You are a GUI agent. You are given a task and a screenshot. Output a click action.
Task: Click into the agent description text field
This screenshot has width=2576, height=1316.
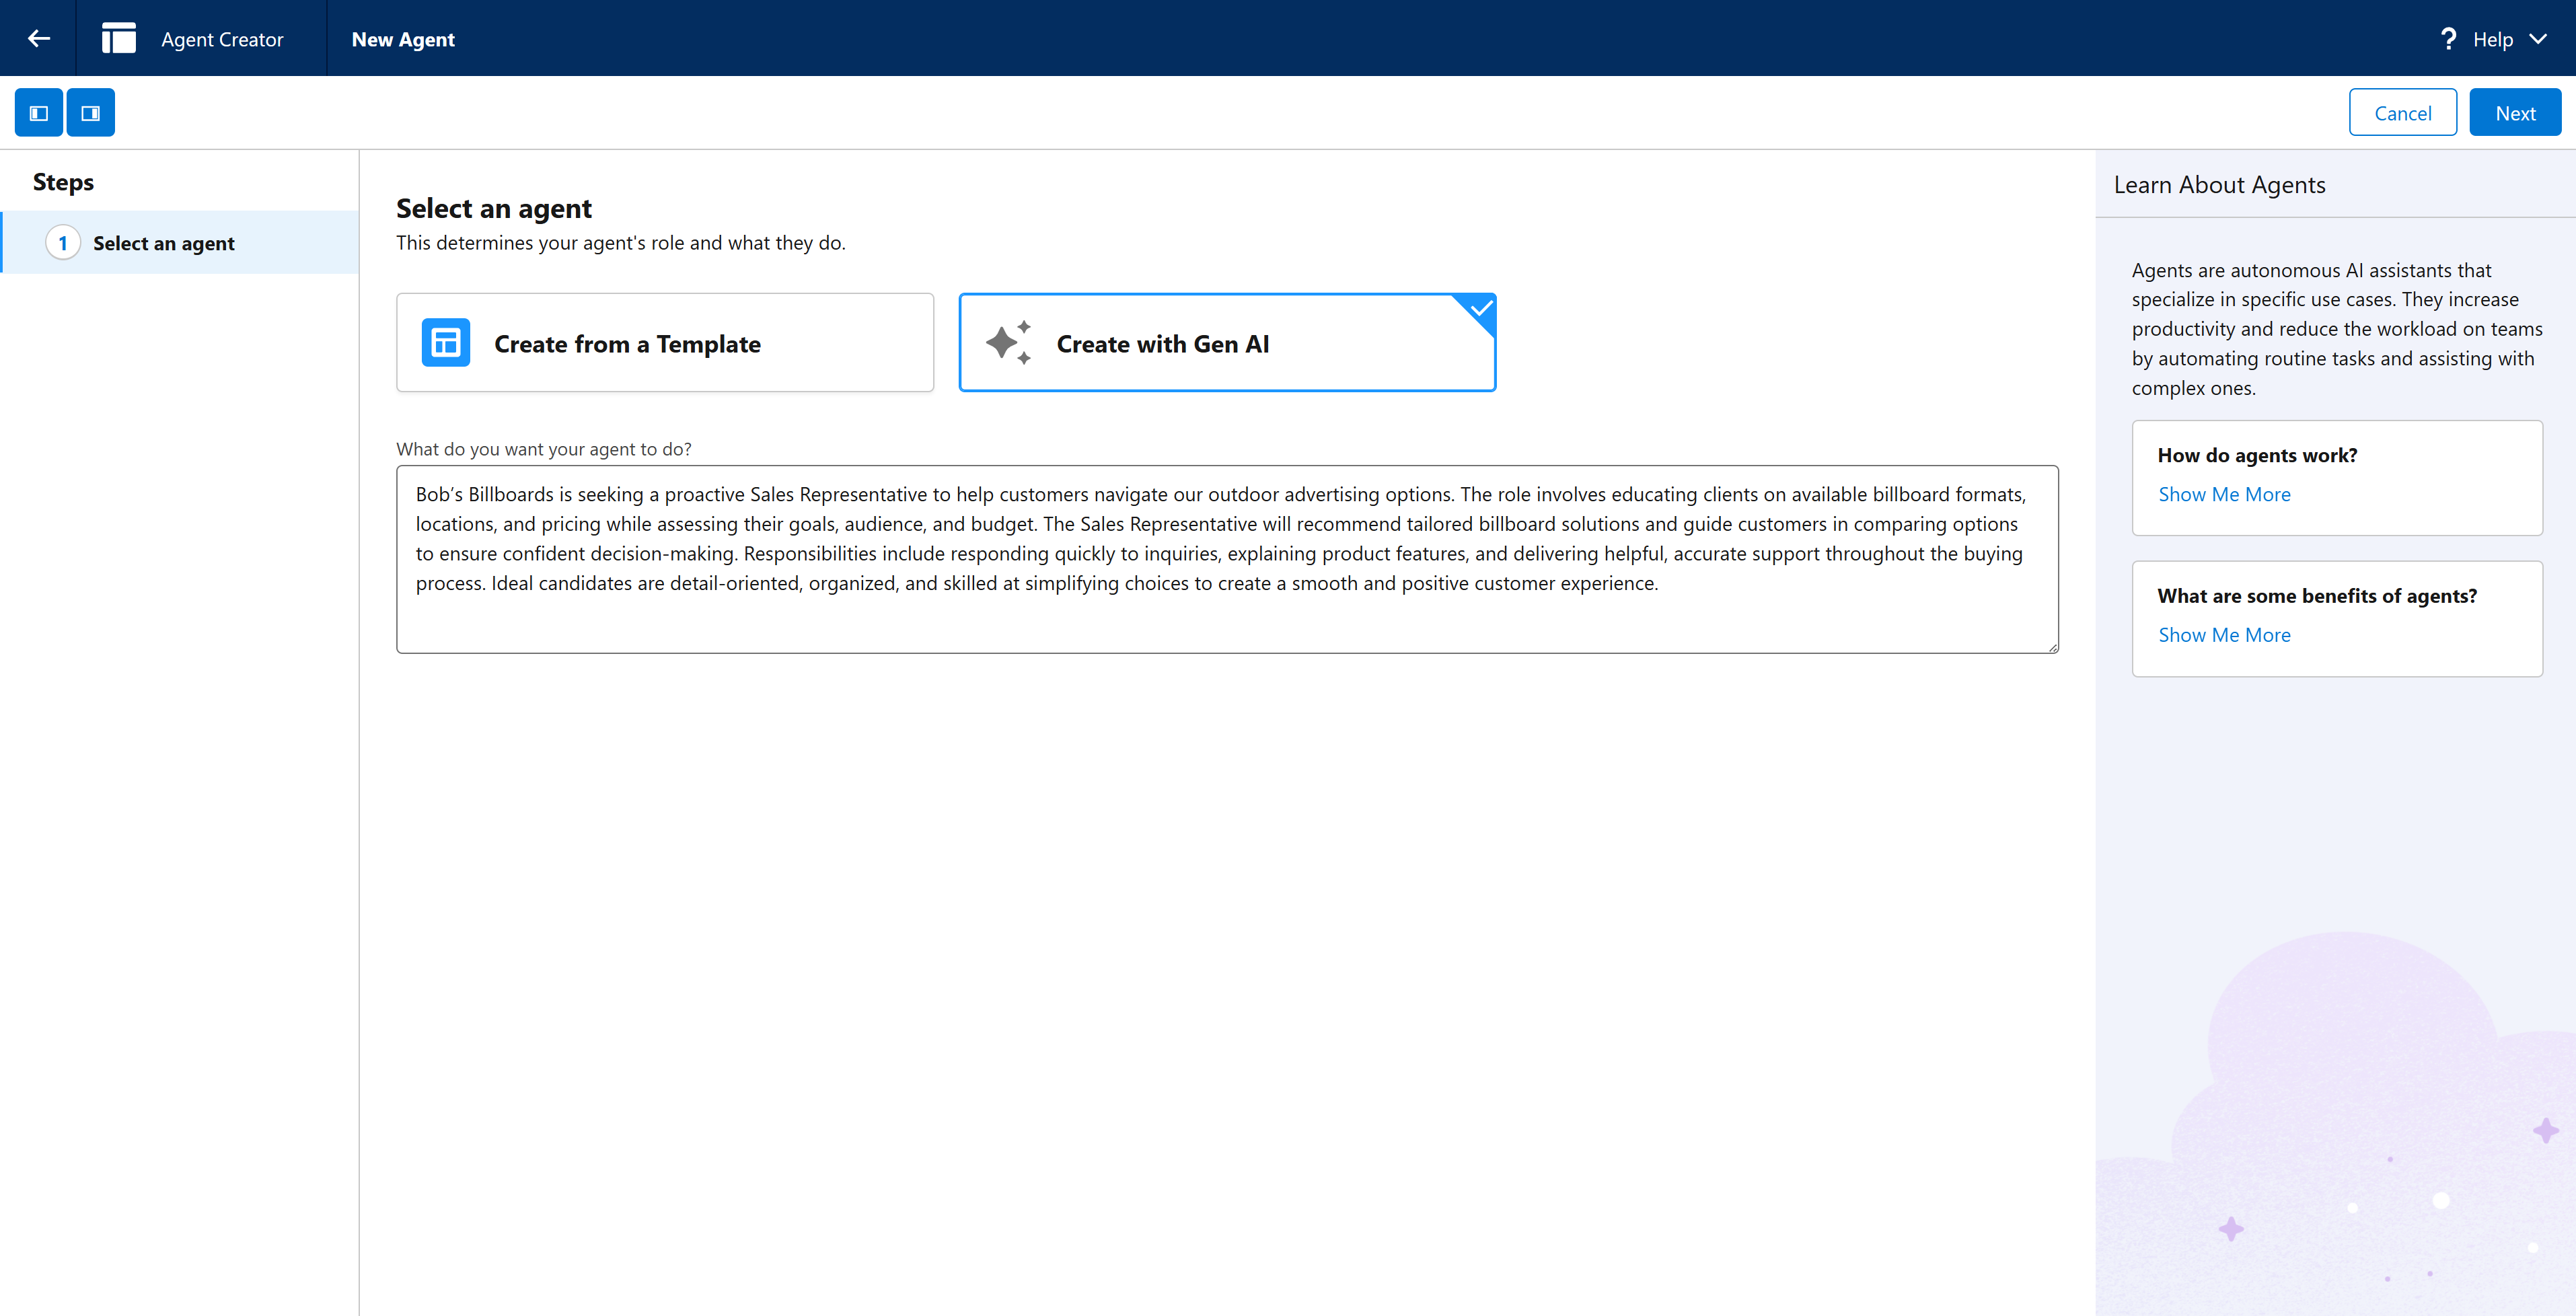(1226, 560)
